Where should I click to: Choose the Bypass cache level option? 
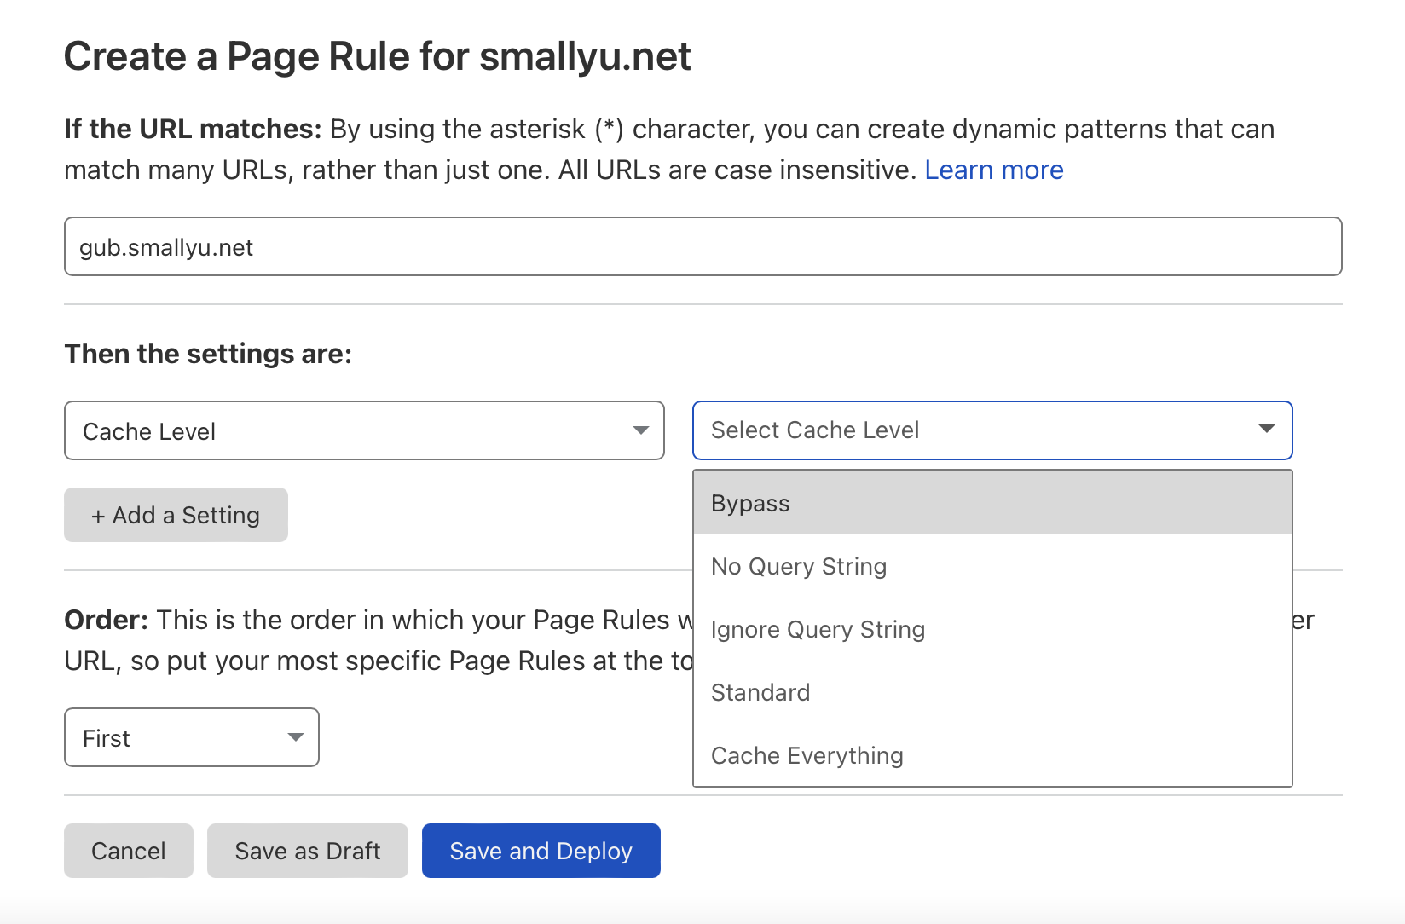coord(992,503)
